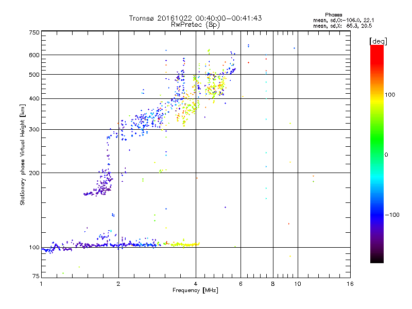Click the 'Phases' header text
412x309 pixels.
(x=333, y=15)
